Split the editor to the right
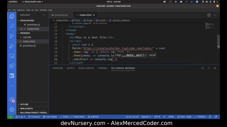 [209, 15]
